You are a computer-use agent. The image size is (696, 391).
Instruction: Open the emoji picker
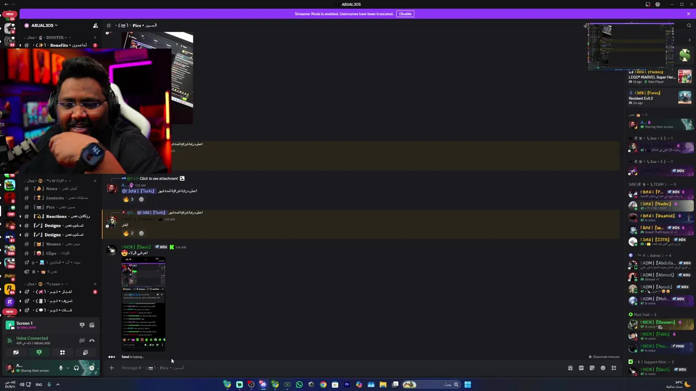click(603, 368)
